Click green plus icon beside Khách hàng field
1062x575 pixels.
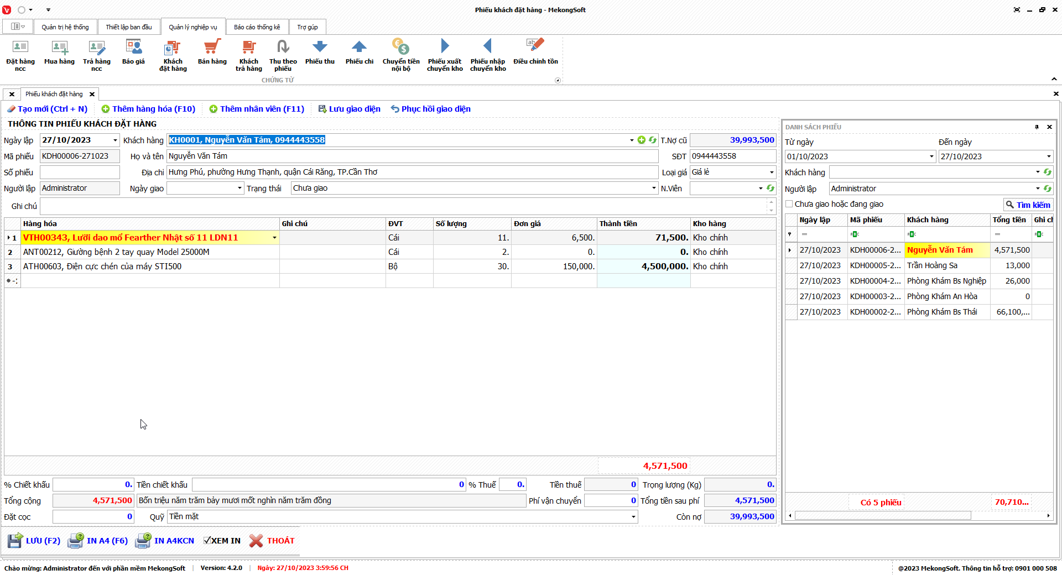642,140
